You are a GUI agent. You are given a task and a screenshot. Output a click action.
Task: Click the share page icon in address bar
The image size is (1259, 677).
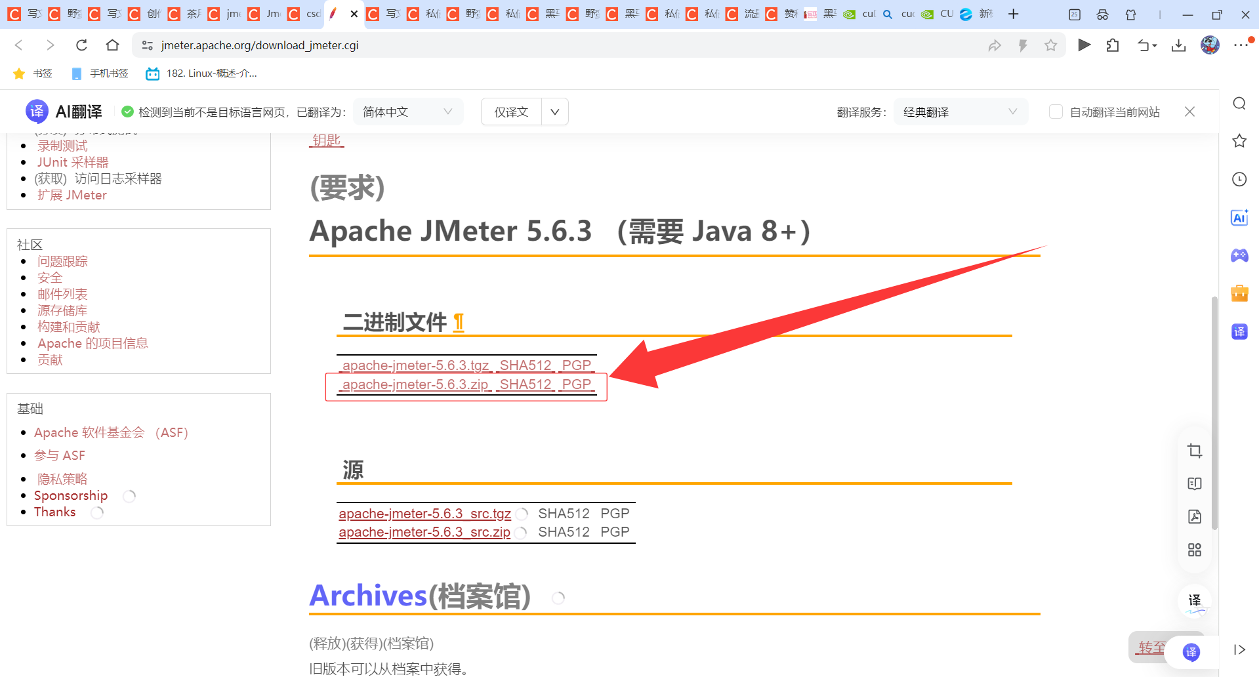[995, 45]
